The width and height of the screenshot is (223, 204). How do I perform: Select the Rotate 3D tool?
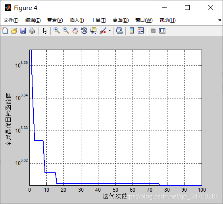pyautogui.click(x=84, y=31)
